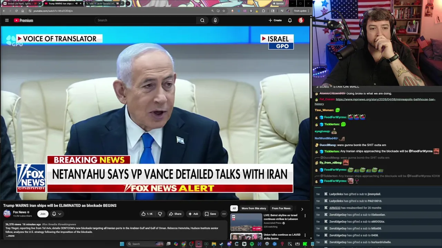Click the Windows taskbar search box
Viewport: 442px width, 248px height.
click(x=145, y=244)
